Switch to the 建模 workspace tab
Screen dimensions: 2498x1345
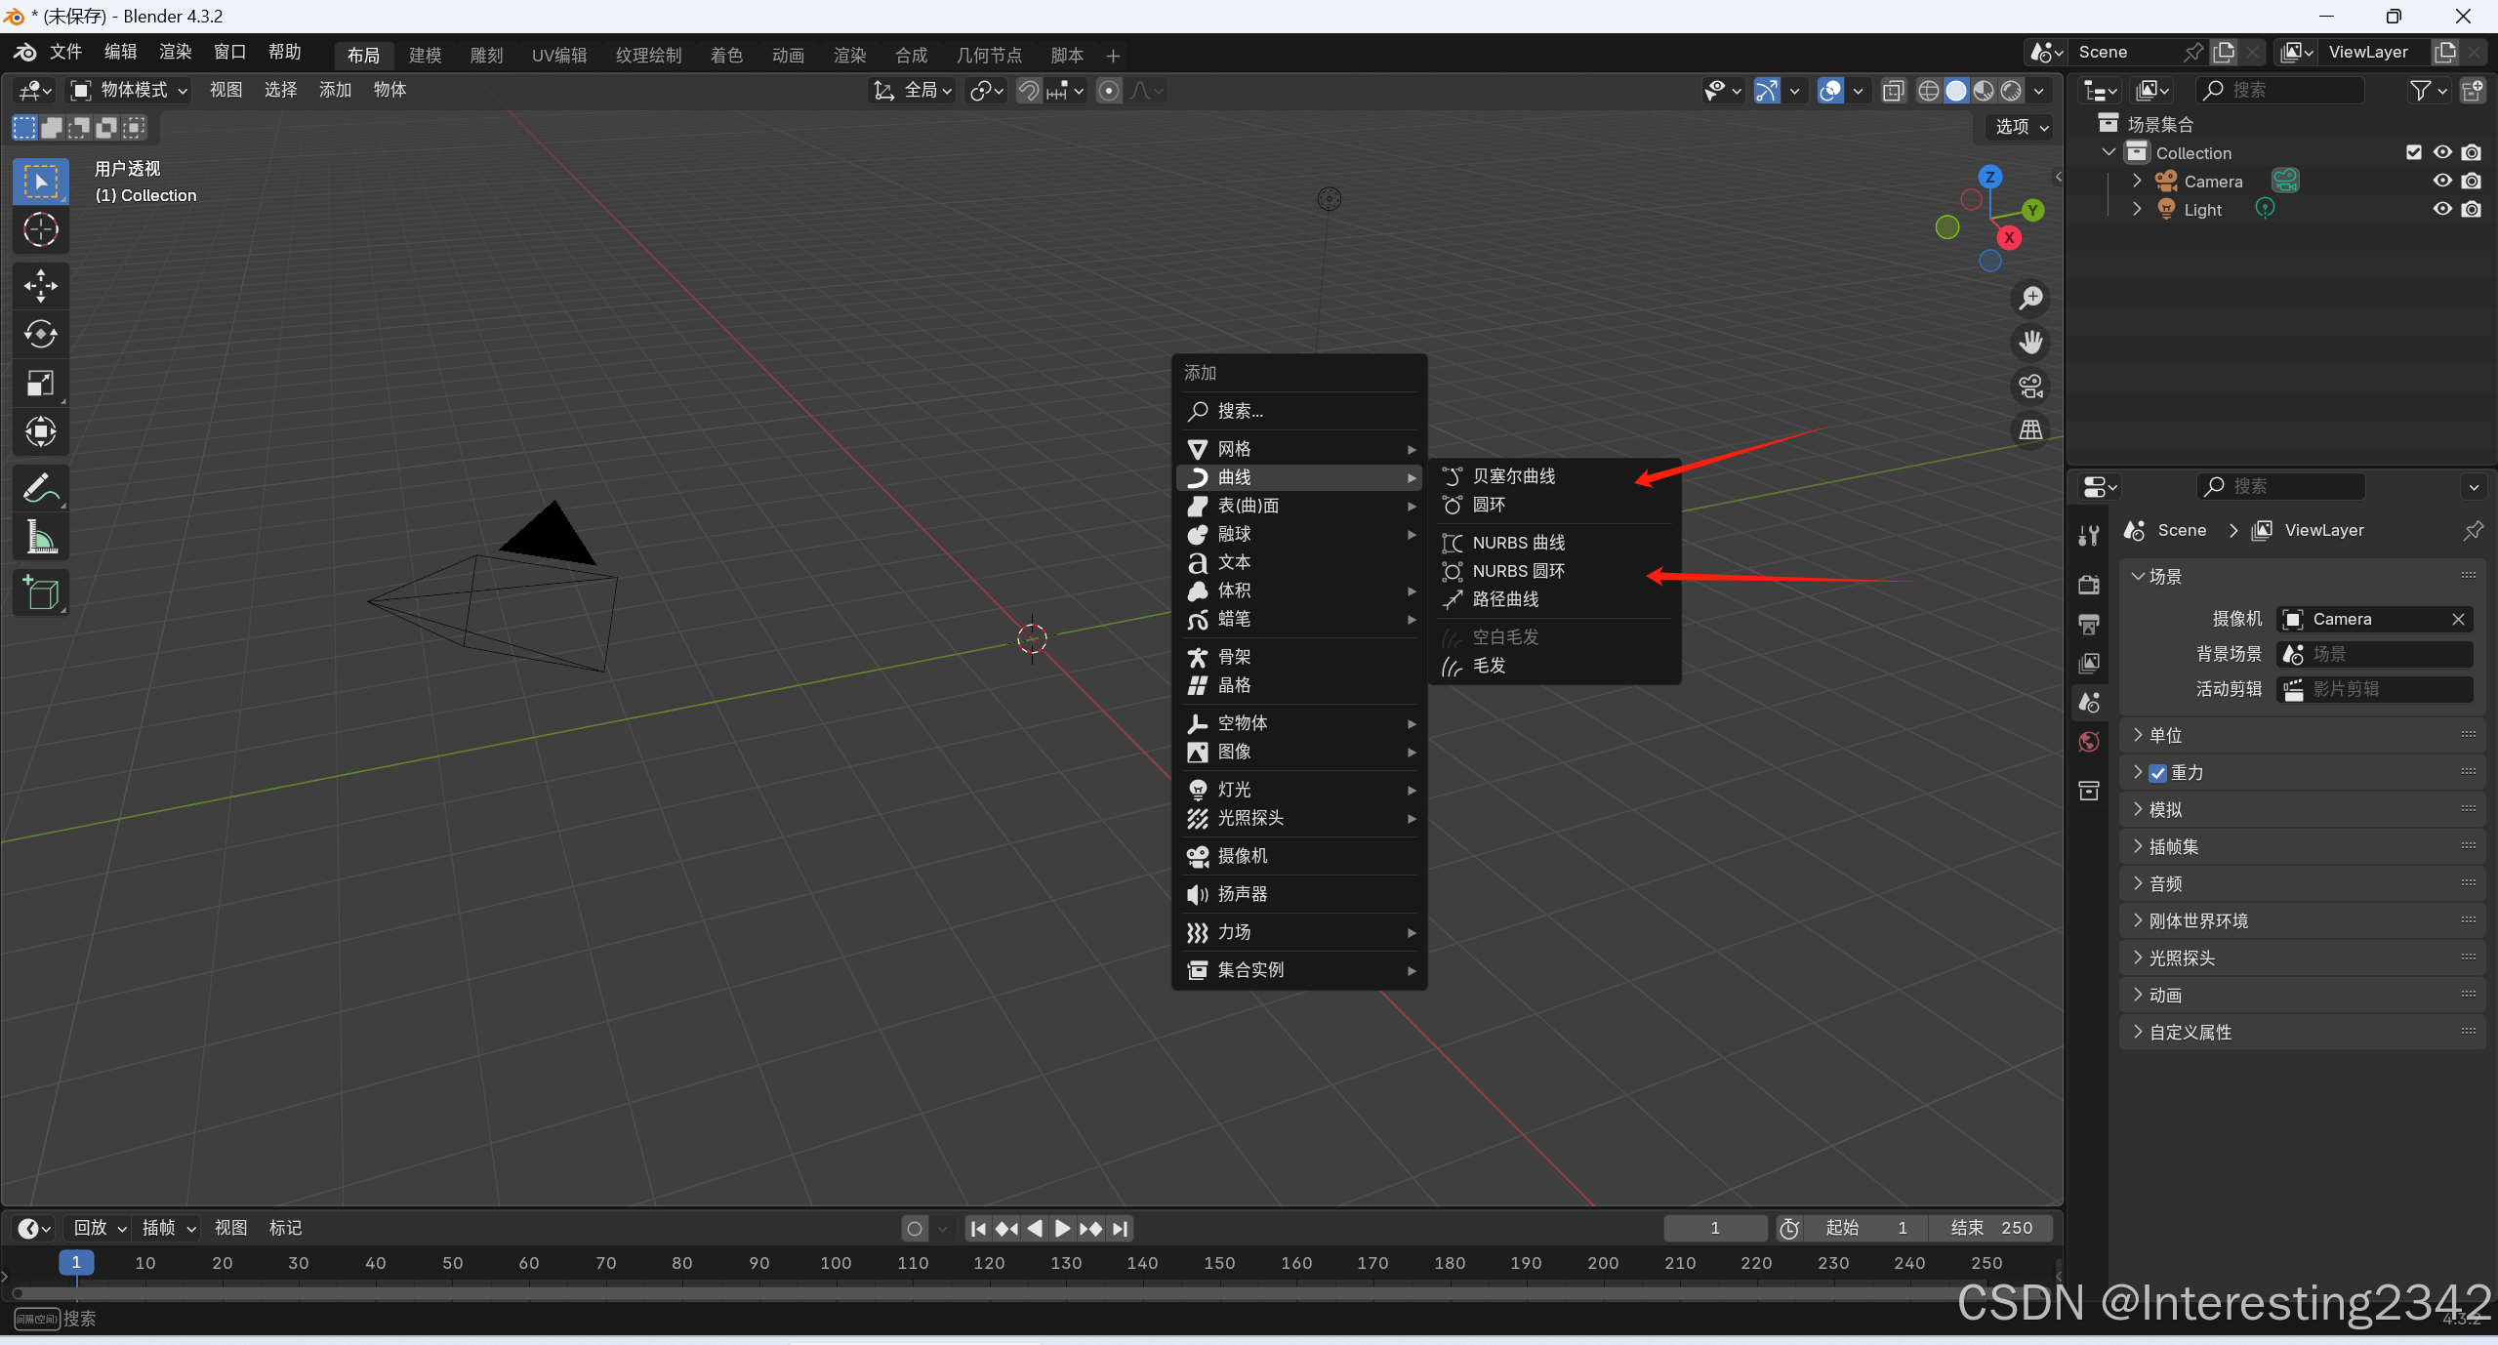tap(425, 56)
